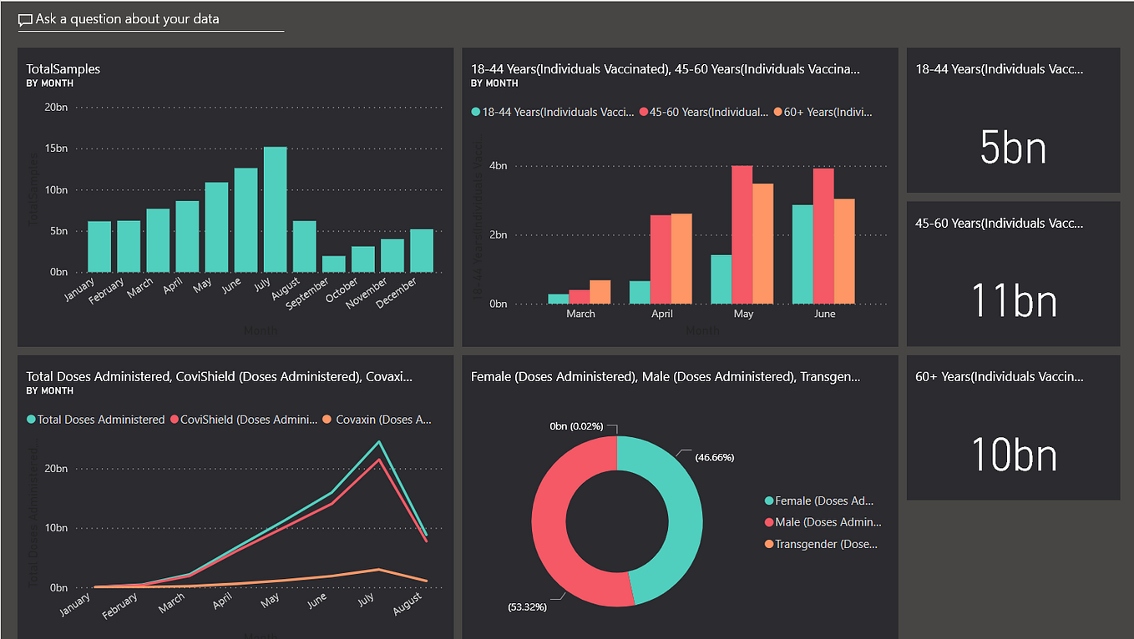Click inside the Ask a question input field
1134x639 pixels.
150,18
